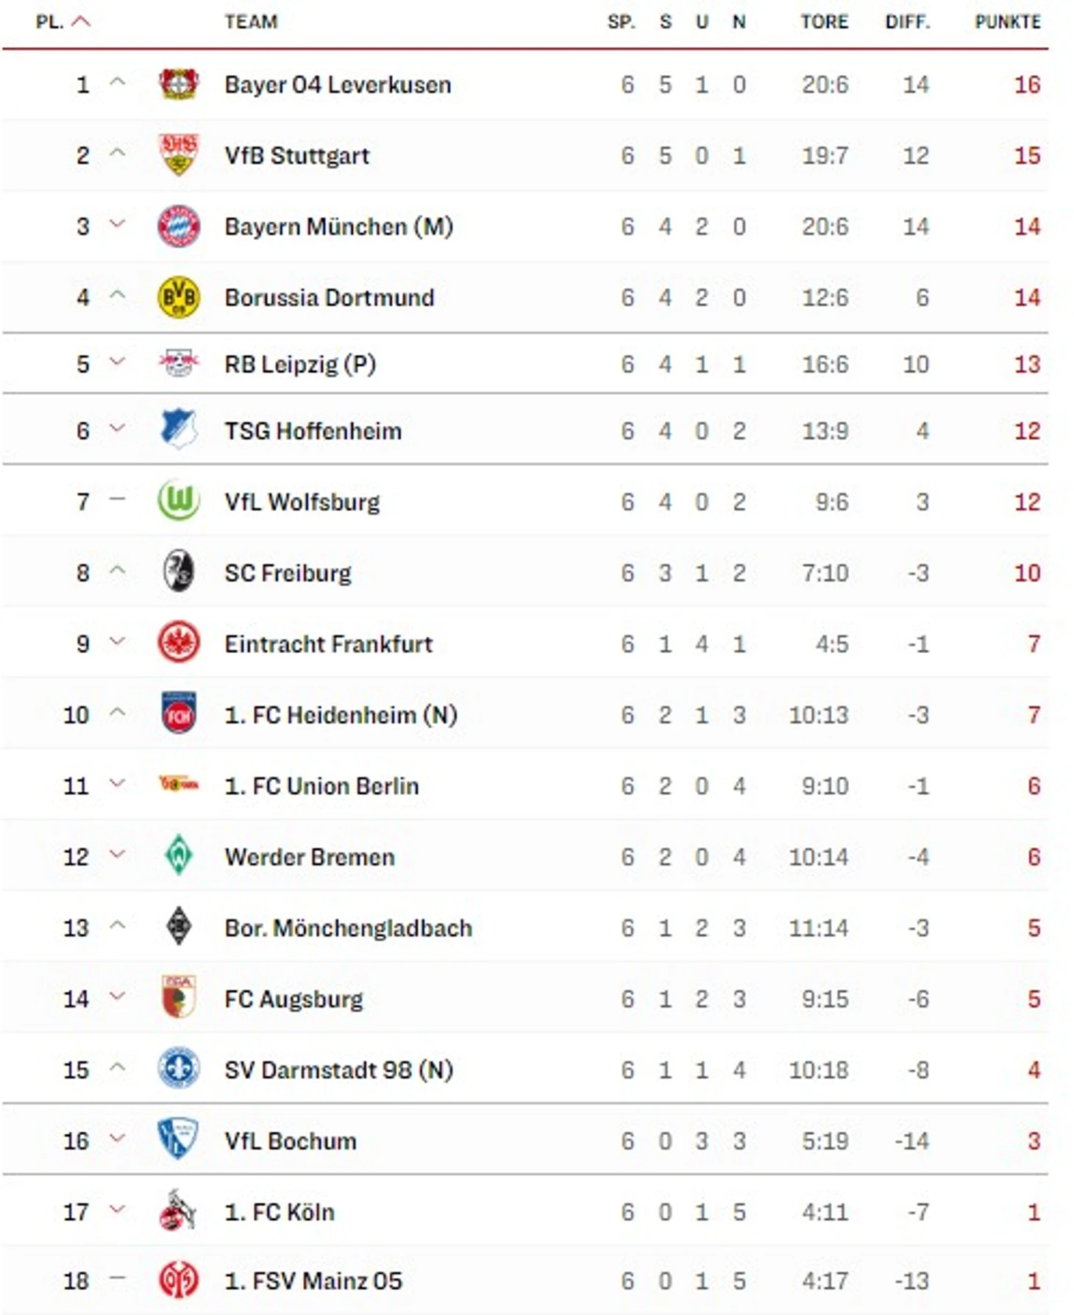Screen dimensions: 1074x1315
Task: Click the Werder Bremen diamond logo
Action: point(179,855)
